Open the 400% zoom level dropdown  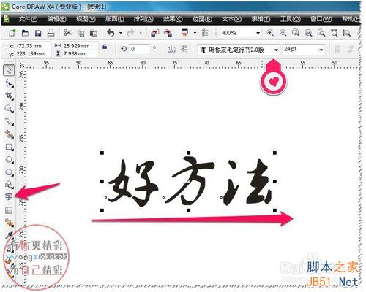258,33
